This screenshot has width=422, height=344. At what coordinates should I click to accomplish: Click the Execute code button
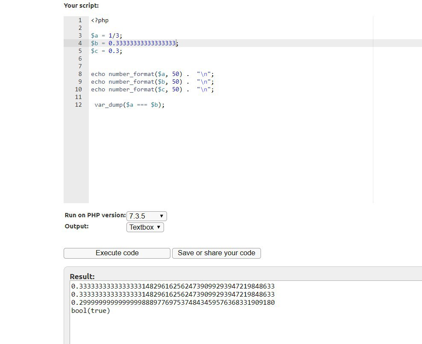tap(117, 253)
